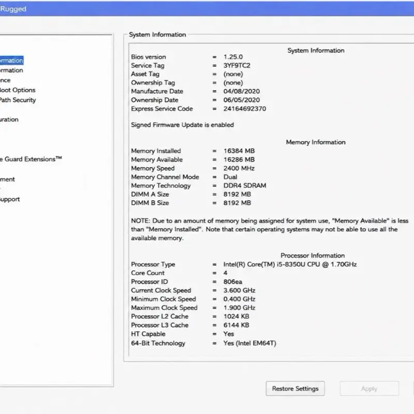Click the greyed-out Apply button
The image size is (414, 414).
(369, 389)
